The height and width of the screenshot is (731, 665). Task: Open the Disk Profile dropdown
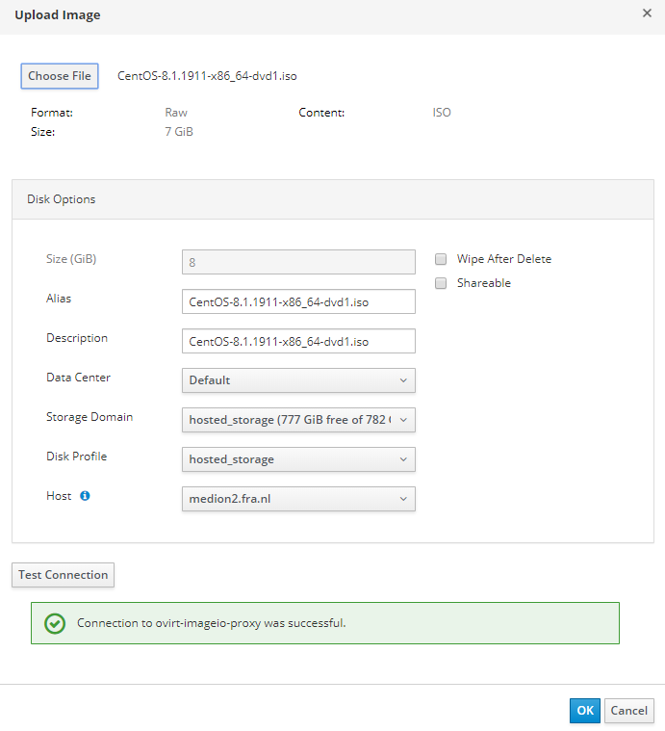tap(298, 459)
